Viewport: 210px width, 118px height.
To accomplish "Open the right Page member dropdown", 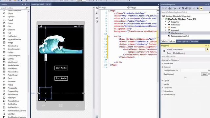I will (x=144, y=8).
